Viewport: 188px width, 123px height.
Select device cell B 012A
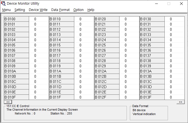[107, 71]
